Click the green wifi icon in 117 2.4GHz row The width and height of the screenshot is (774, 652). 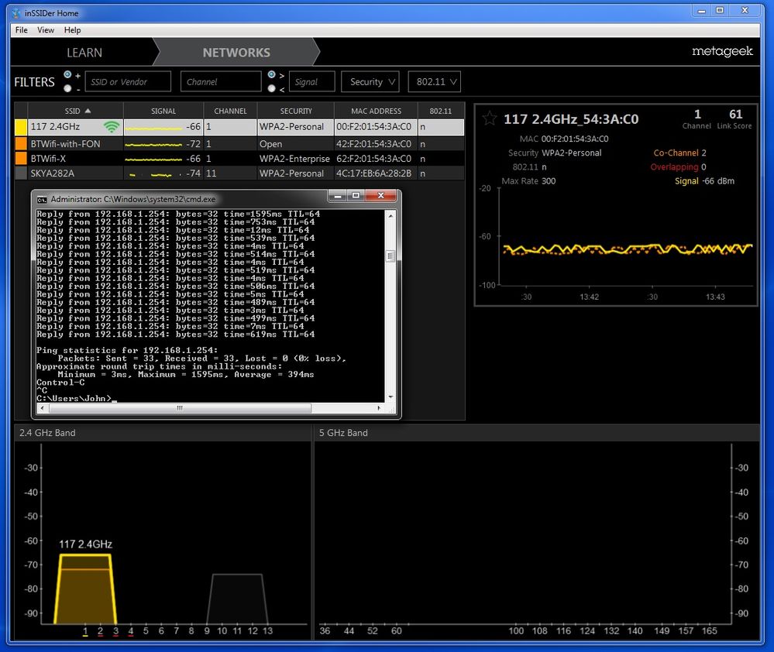click(x=112, y=127)
